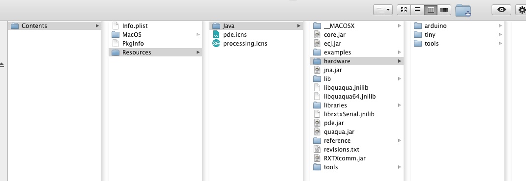
Task: Switch to Cover Flow view mode
Action: click(x=444, y=10)
